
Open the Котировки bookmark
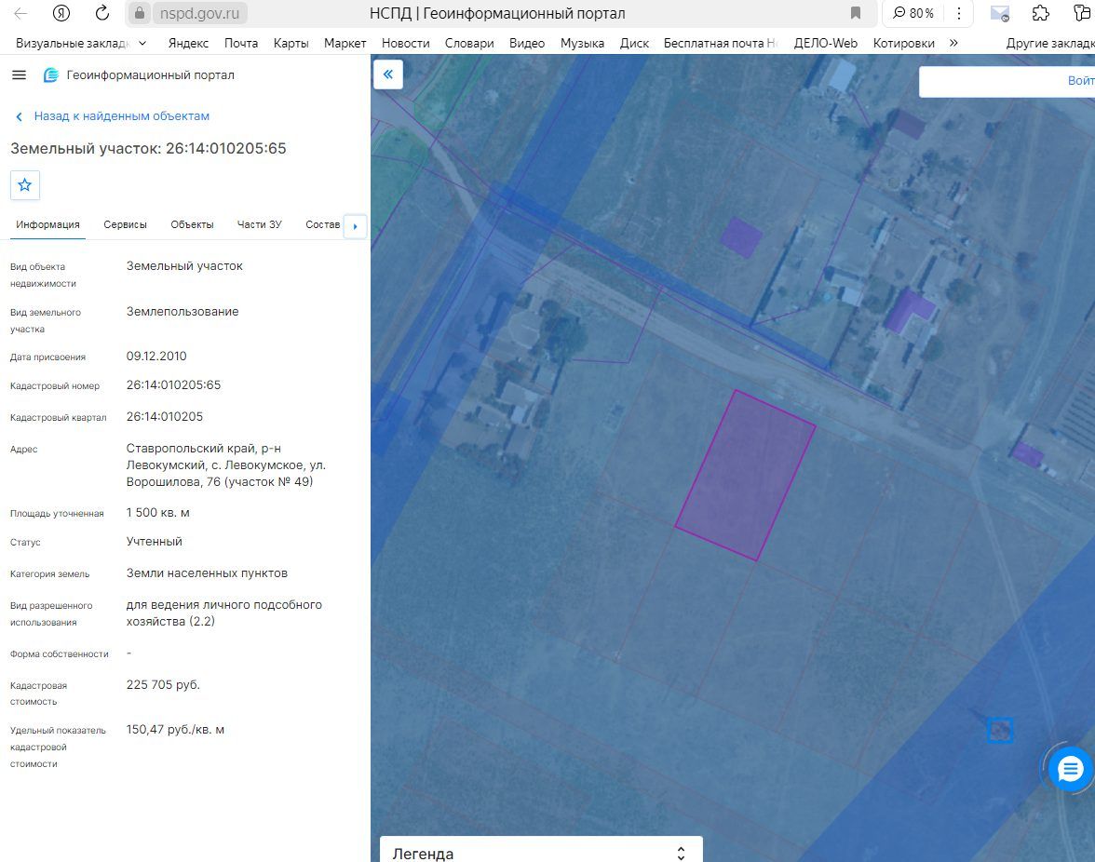(x=903, y=43)
